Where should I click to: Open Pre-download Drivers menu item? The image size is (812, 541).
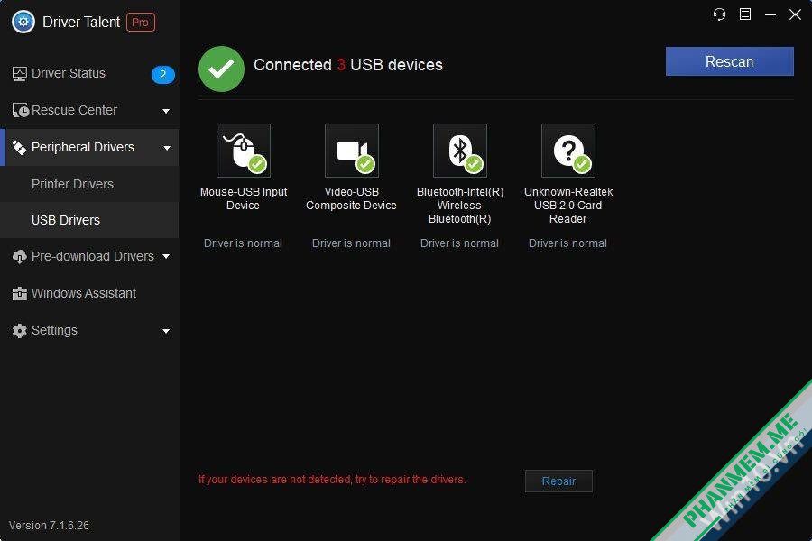coord(89,257)
